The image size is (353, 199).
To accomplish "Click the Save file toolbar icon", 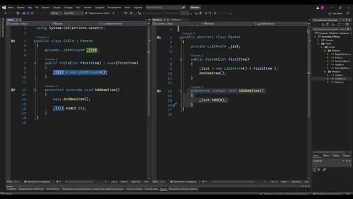I will 28,13.
